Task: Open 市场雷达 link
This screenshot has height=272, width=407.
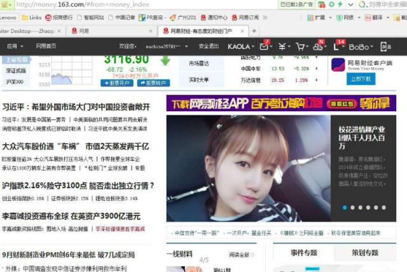Action: point(199,64)
